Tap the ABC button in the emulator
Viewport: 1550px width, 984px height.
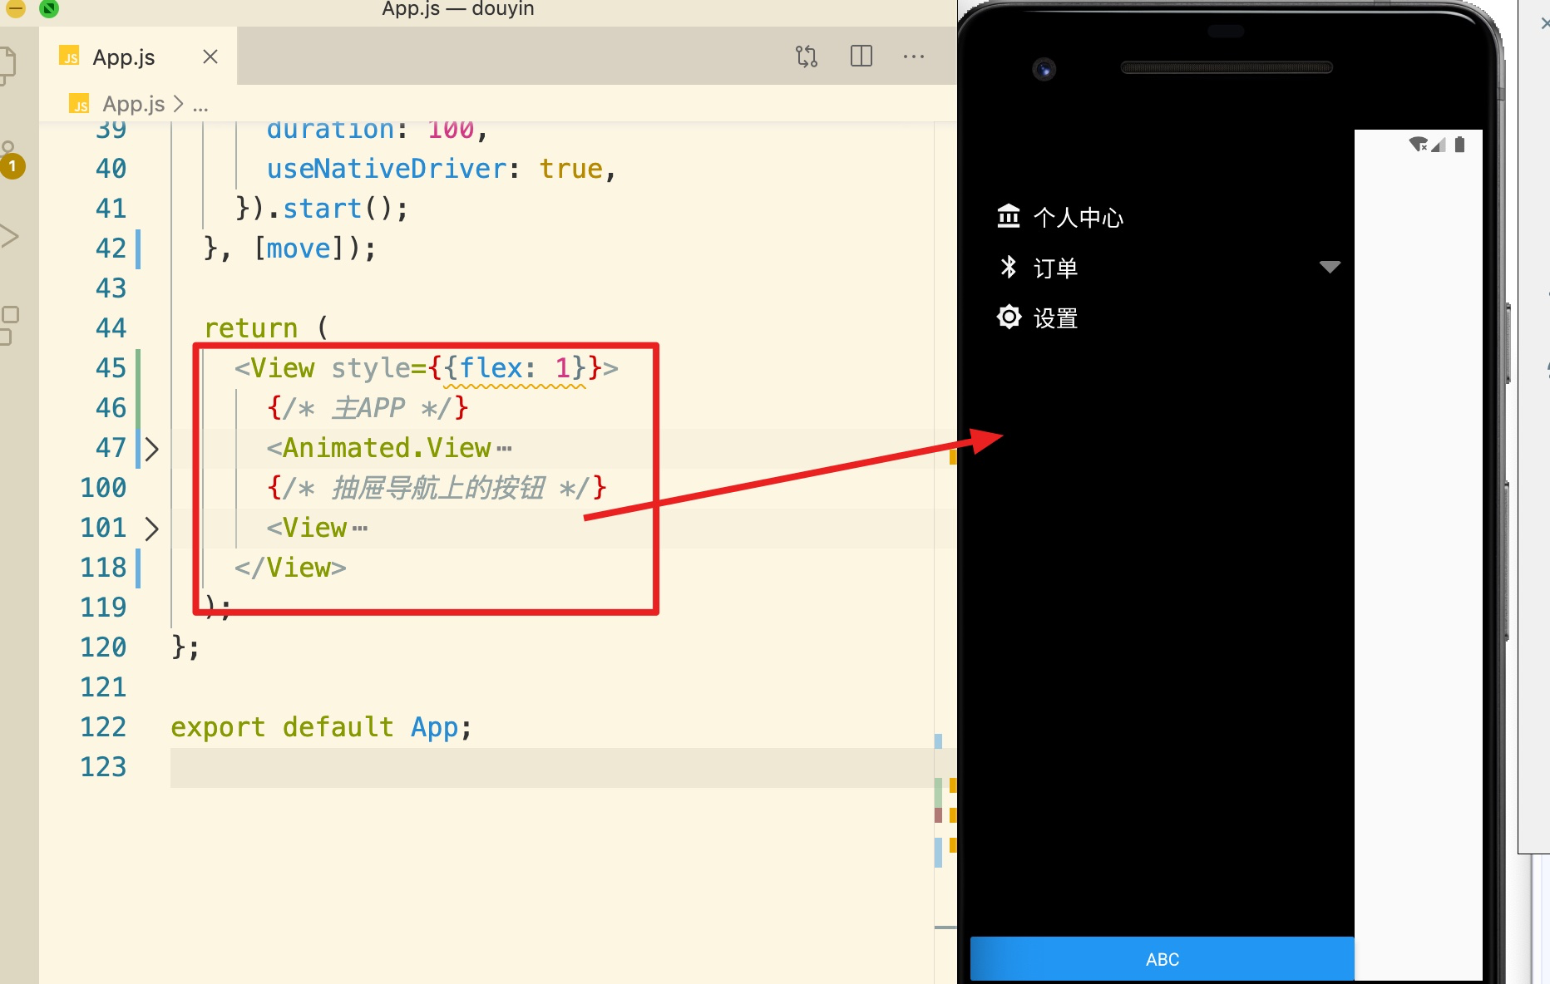(1162, 959)
